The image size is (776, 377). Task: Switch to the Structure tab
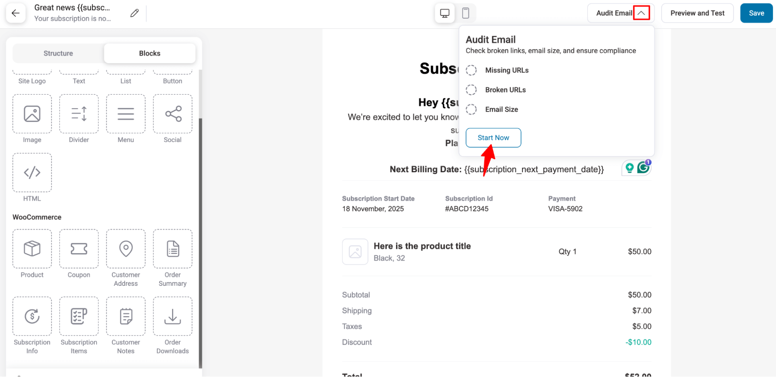tap(58, 54)
